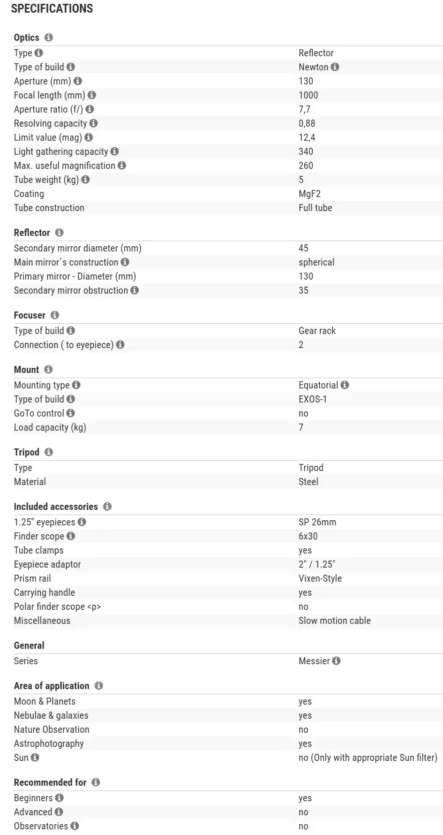Click info icon next to Optics heading
The width and height of the screenshot is (443, 835).
[x=49, y=38]
